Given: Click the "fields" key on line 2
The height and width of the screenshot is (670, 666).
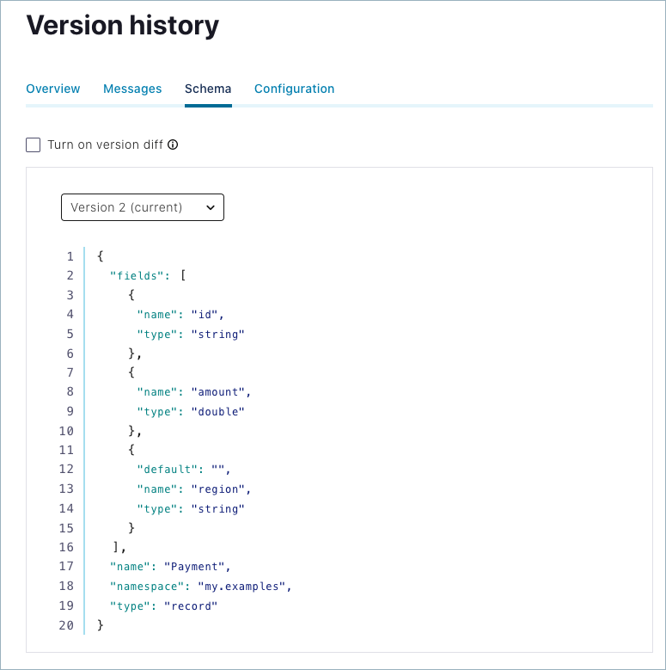Looking at the screenshot, I should pyautogui.click(x=137, y=275).
